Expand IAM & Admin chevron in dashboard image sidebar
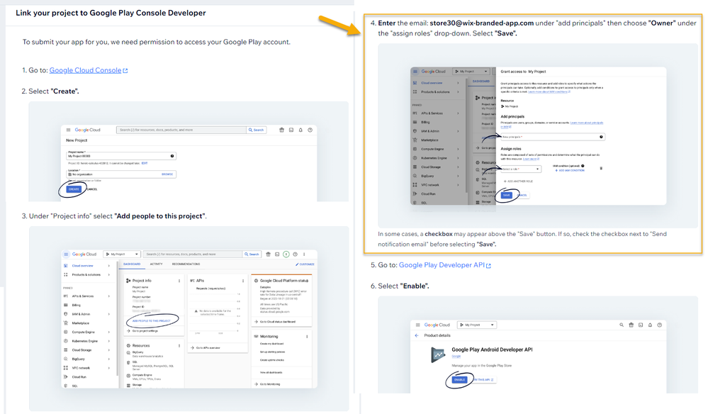The width and height of the screenshot is (708, 414). point(109,314)
